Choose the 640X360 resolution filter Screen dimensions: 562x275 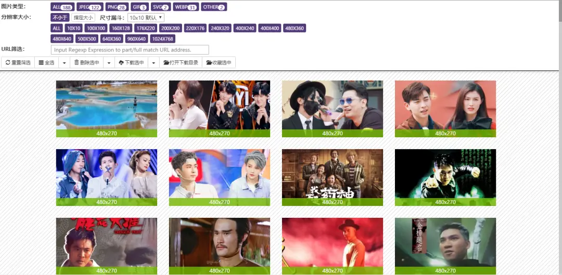[x=112, y=38]
